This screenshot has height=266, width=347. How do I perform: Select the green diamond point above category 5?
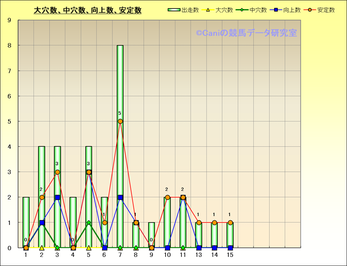click(89, 223)
